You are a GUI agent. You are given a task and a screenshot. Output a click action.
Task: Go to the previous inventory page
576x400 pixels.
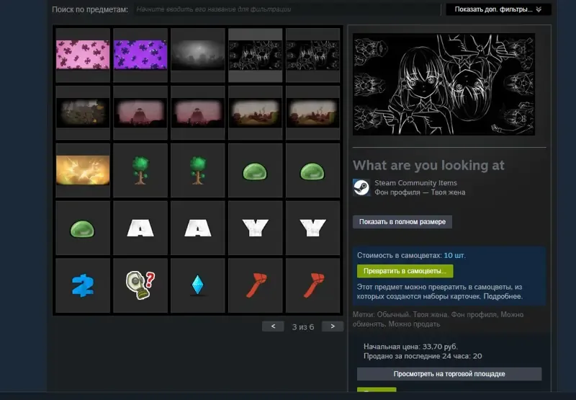coord(273,326)
